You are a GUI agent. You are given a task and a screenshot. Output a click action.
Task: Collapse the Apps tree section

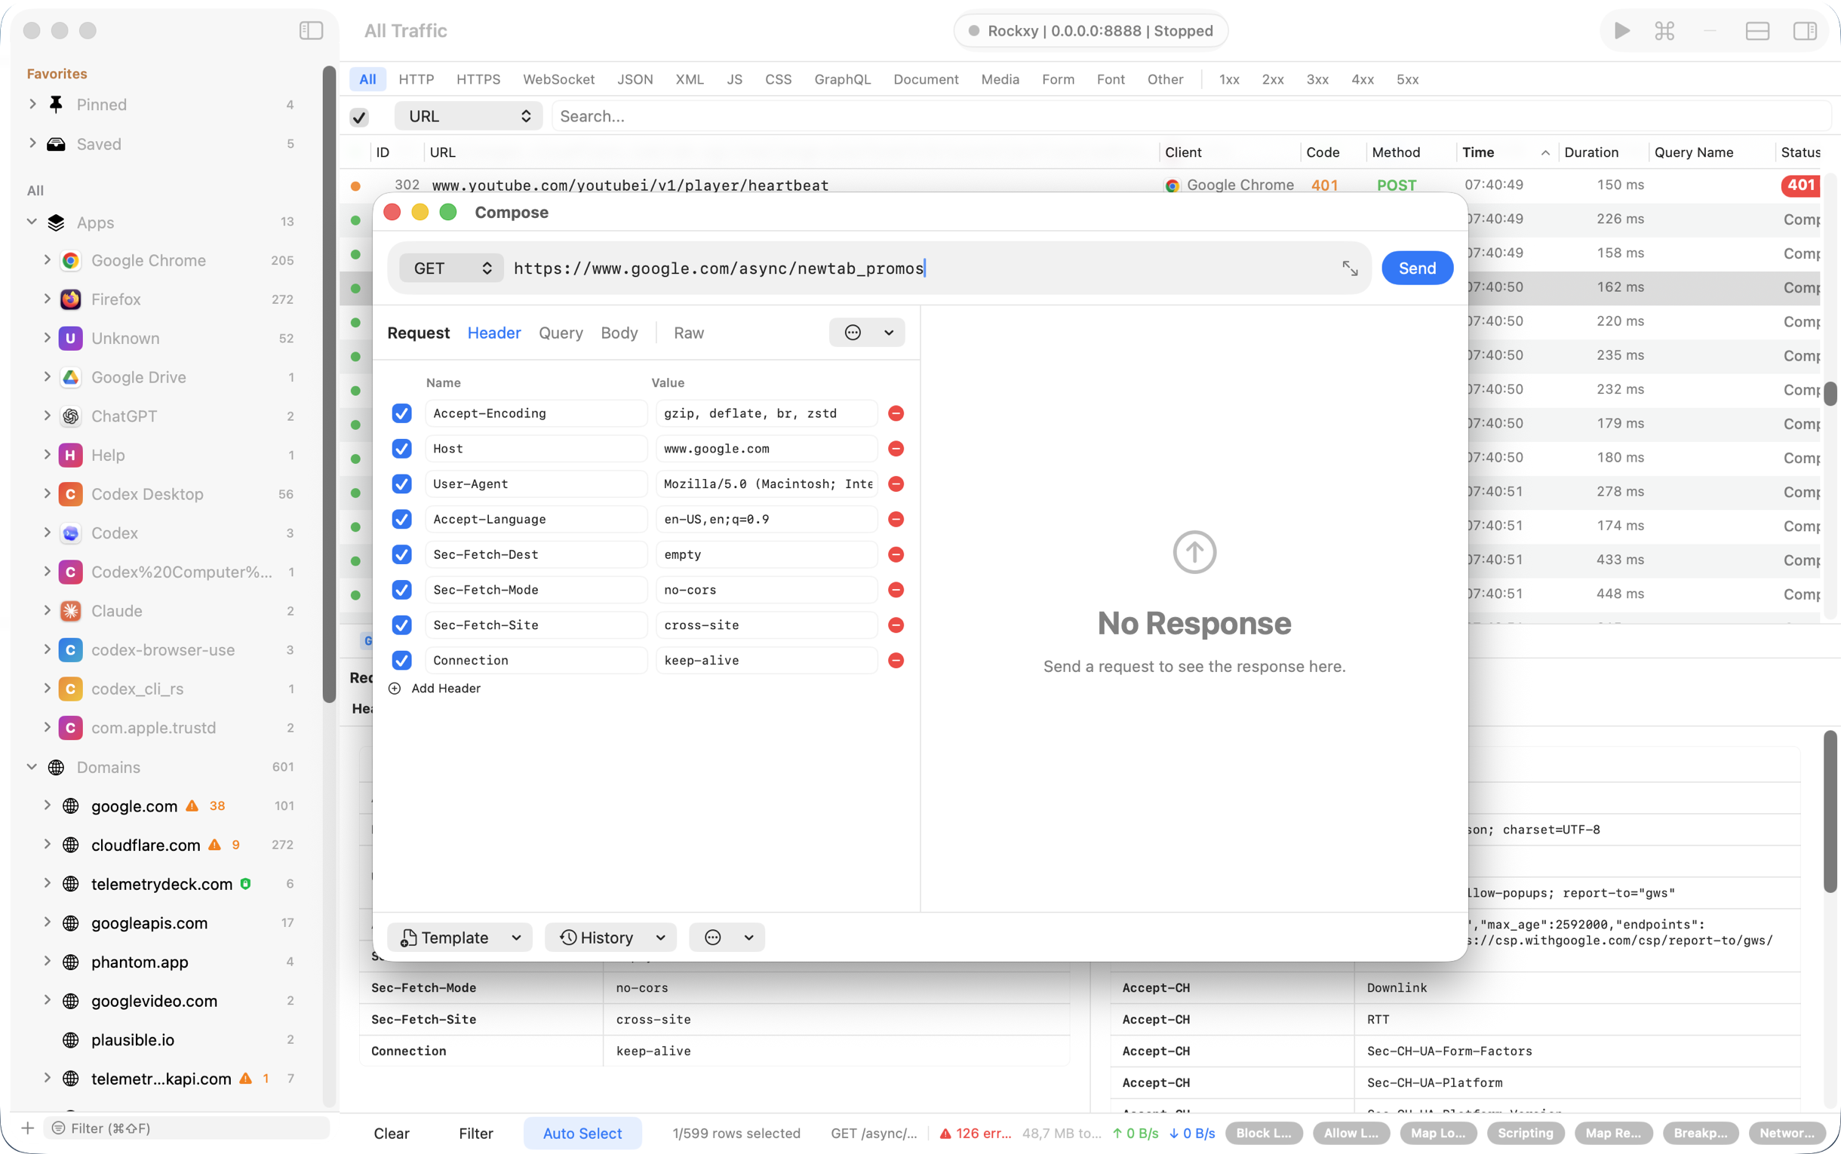coord(32,222)
